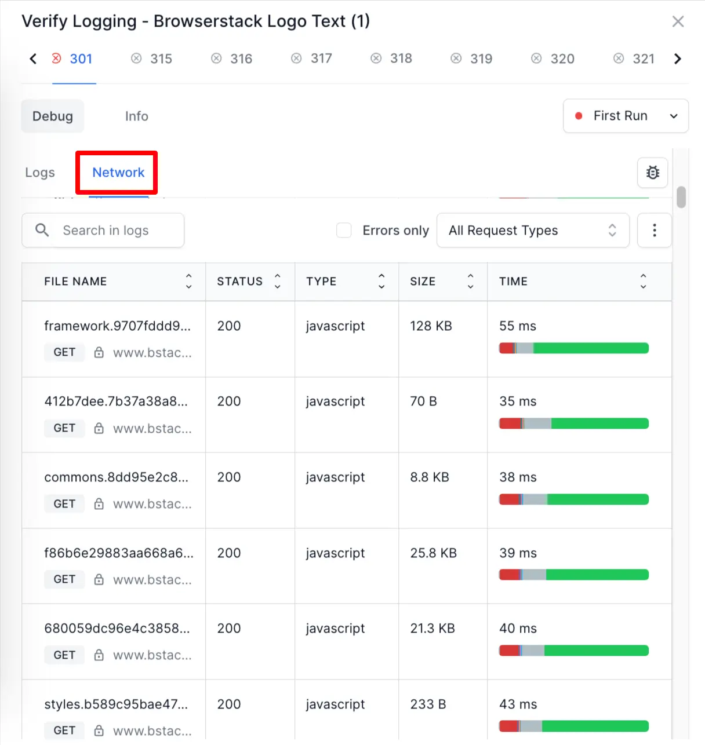This screenshot has height=745, width=705.
Task: Expand All Request Types filter dropdown
Action: (x=532, y=231)
